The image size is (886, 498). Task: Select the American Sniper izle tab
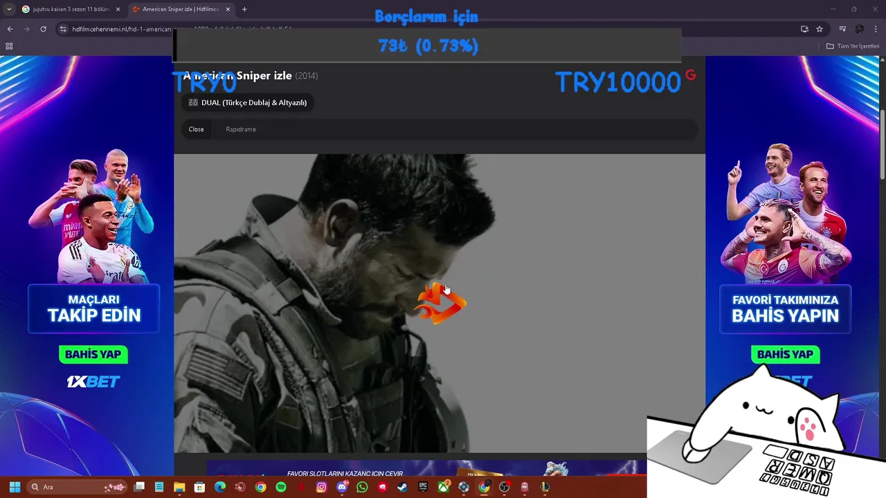click(181, 10)
